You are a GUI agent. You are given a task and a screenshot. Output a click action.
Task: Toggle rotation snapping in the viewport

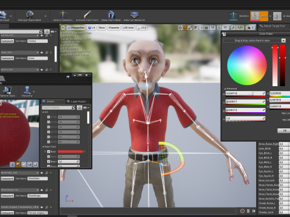[219, 28]
